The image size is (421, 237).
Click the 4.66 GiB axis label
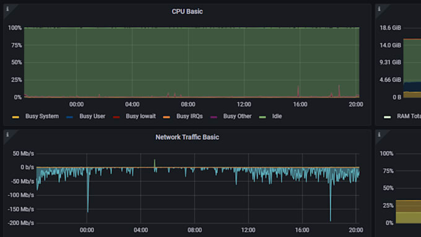click(x=390, y=80)
